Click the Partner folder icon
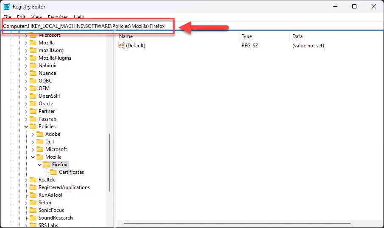 (33, 111)
